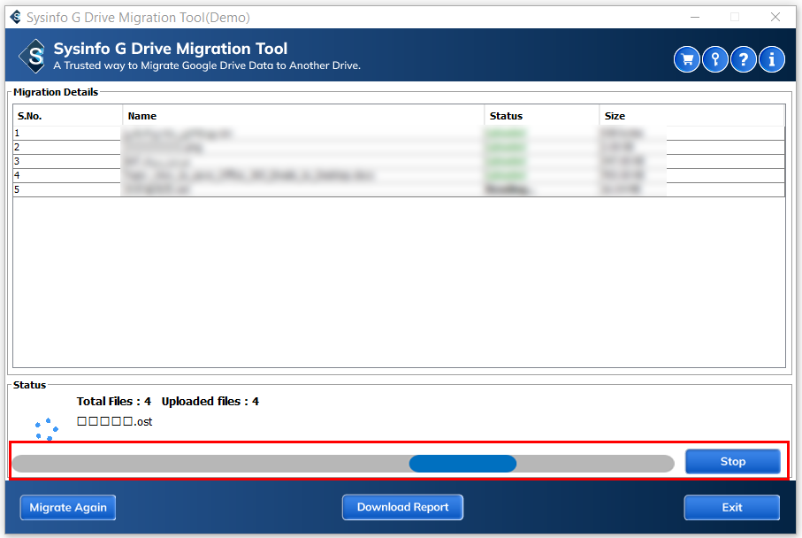Click the Migrate Again button
802x538 pixels.
tap(68, 507)
